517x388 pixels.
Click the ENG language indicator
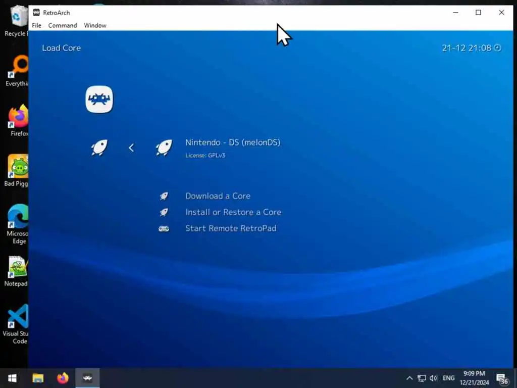click(x=448, y=378)
